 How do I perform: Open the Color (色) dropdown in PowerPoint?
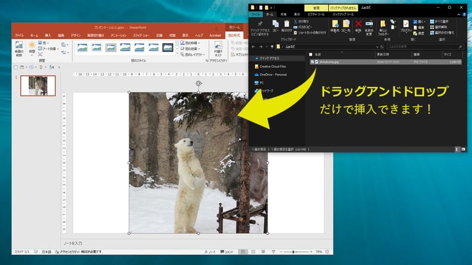[44, 43]
